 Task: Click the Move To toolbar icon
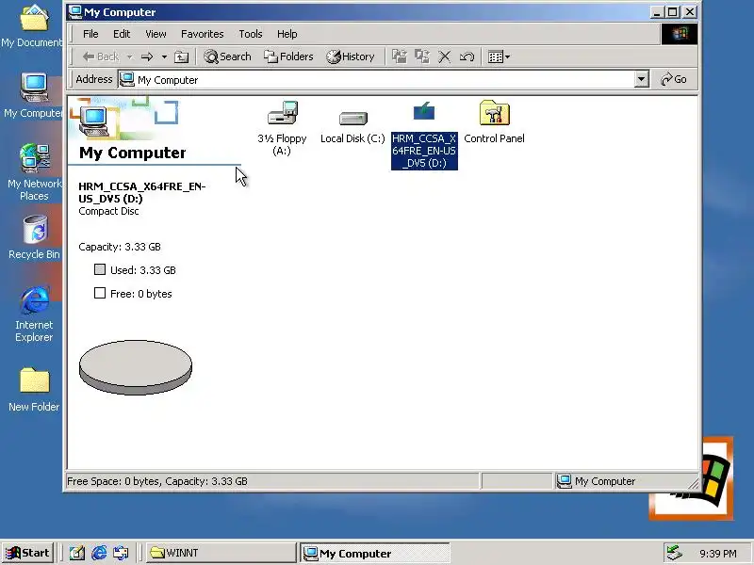(x=399, y=56)
